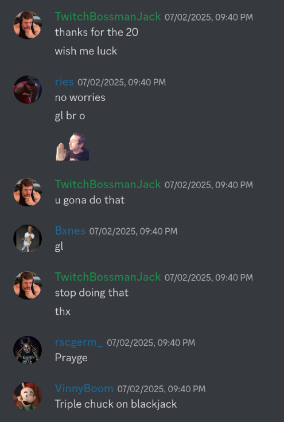
Task: Click the timestamp next to ries
Action: [x=122, y=82]
